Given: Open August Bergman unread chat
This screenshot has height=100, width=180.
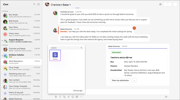Looking at the screenshot, I should pyautogui.click(x=21, y=41).
